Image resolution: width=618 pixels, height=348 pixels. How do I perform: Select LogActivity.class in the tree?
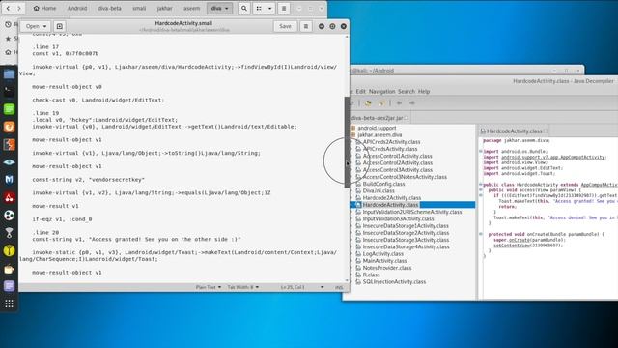tap(382, 254)
